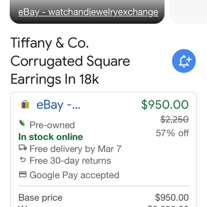Click the In stock online status
207x207 pixels.
point(51,137)
